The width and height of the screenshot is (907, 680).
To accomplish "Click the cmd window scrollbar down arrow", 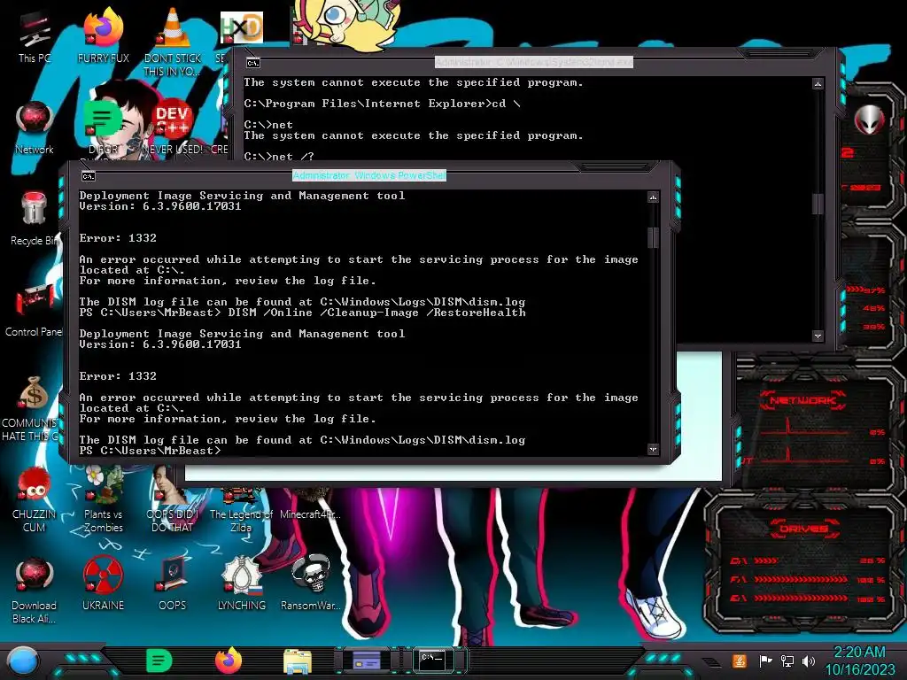I will (818, 336).
